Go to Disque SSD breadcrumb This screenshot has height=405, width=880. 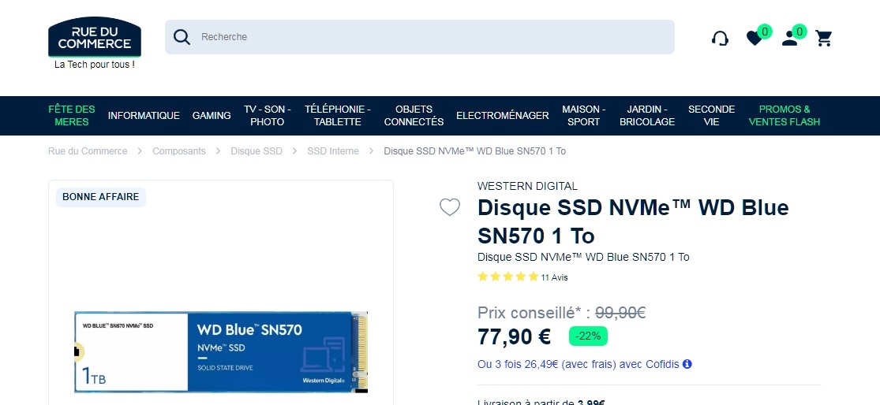(257, 151)
